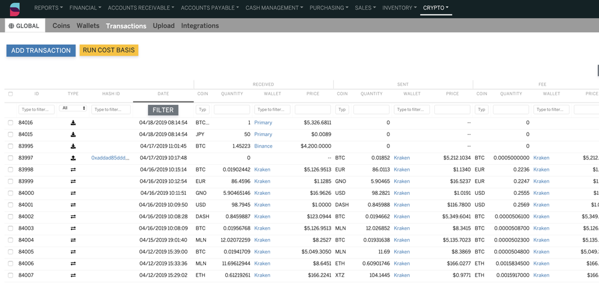Sort by the DATE column header
This screenshot has width=599, height=283.
point(163,94)
